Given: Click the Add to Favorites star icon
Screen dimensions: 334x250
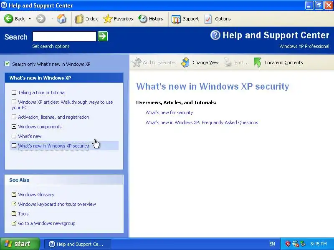Looking at the screenshot, I should 137,62.
